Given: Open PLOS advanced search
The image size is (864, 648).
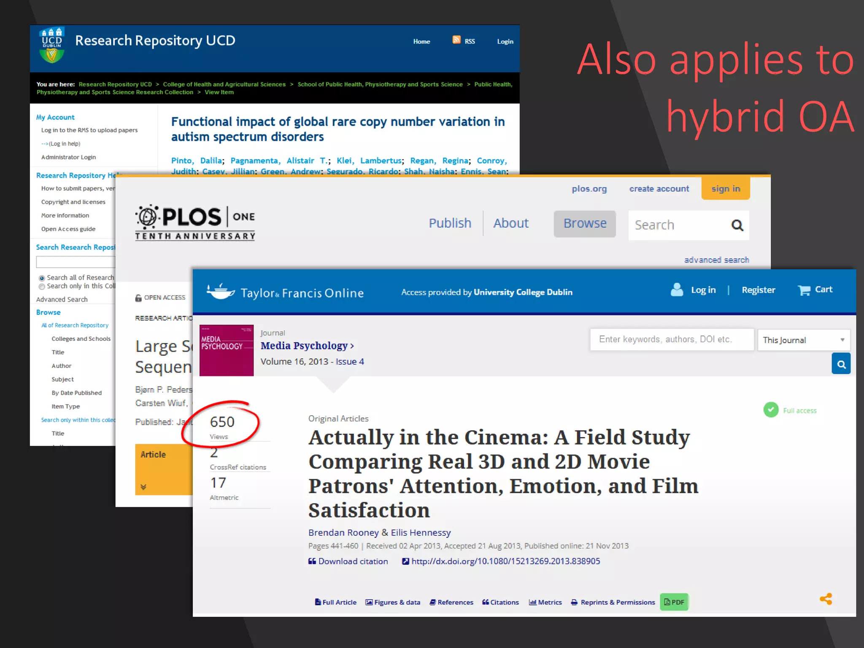Looking at the screenshot, I should tap(716, 260).
